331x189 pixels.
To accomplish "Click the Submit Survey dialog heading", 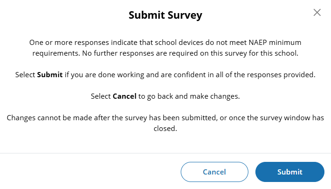I will click(x=165, y=15).
